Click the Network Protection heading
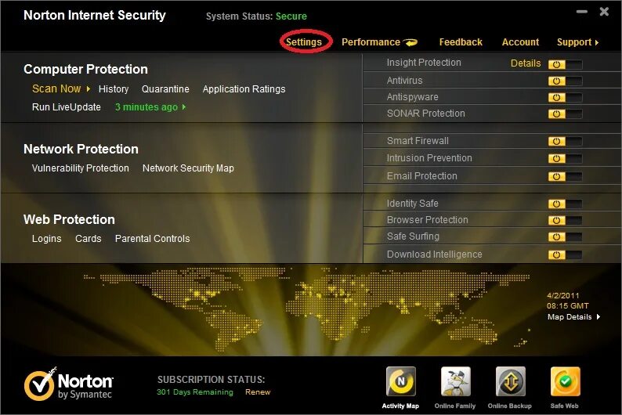Image resolution: width=622 pixels, height=415 pixels. (81, 149)
